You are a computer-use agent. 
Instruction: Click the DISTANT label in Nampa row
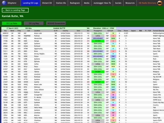pyautogui.click(x=98, y=41)
